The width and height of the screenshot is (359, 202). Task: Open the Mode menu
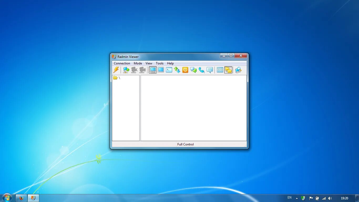click(138, 63)
